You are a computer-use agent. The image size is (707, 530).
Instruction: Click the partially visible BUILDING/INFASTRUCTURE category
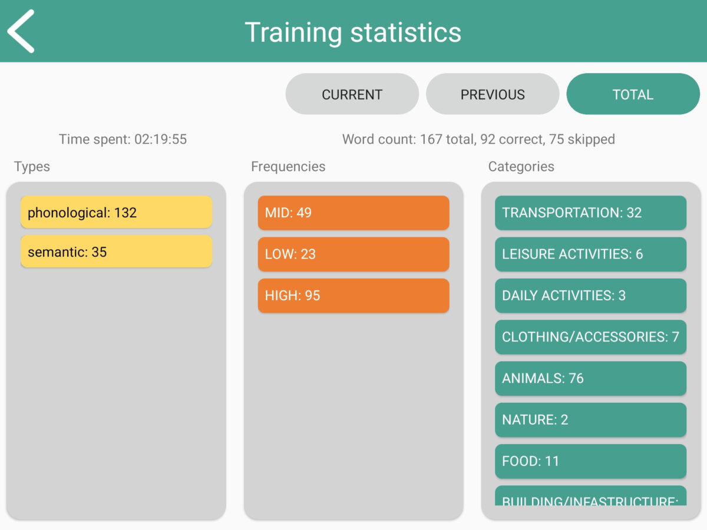[x=590, y=497]
